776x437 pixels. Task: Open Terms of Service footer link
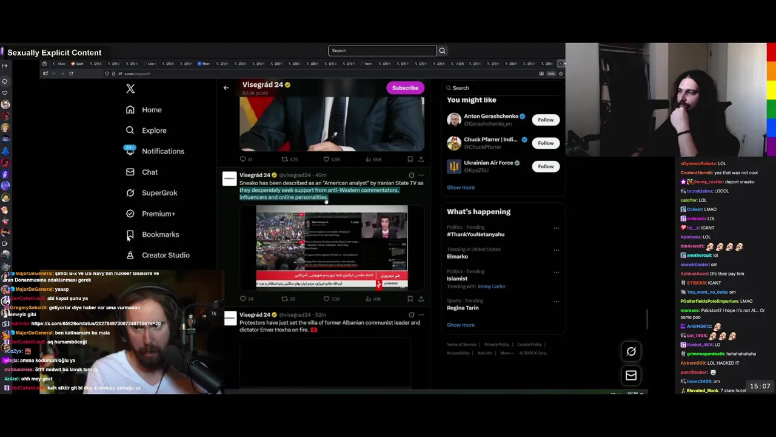pyautogui.click(x=461, y=345)
